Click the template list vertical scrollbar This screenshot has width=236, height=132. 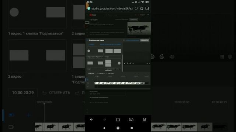coord(123,63)
